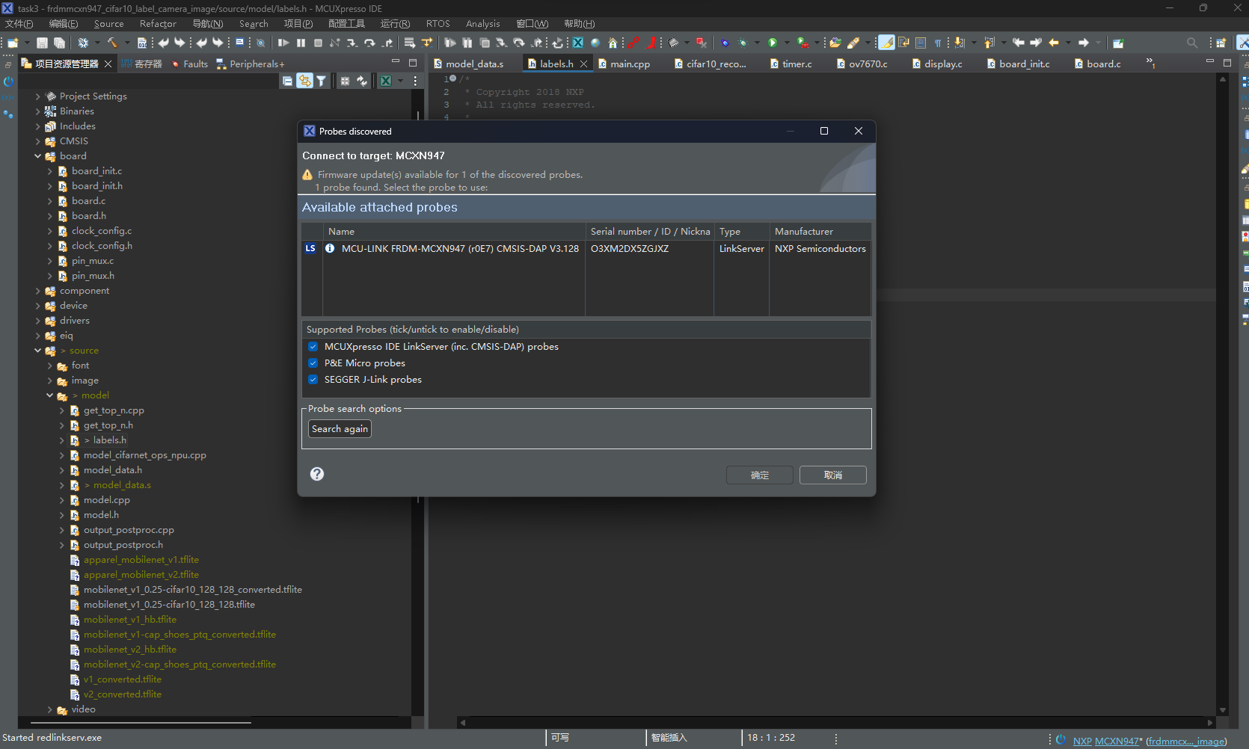Click the Suspend (pause) toolbar icon

point(301,43)
